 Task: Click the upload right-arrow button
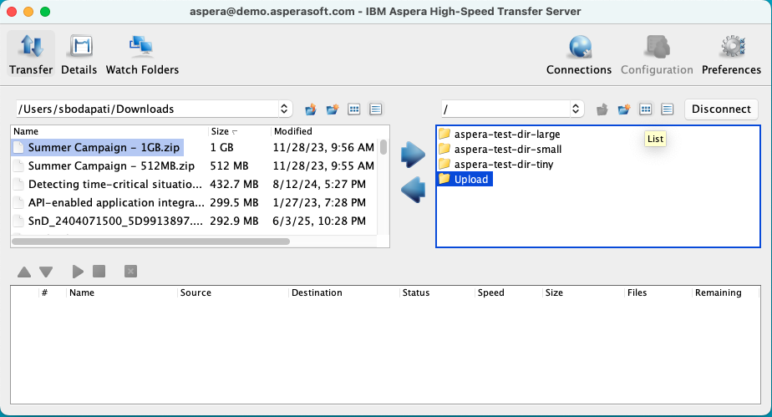tap(413, 155)
